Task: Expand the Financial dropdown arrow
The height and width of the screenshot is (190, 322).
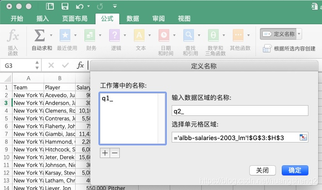Action: [100, 35]
